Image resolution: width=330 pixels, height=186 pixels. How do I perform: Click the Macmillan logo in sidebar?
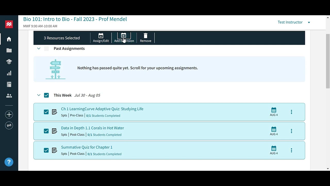pos(9,24)
